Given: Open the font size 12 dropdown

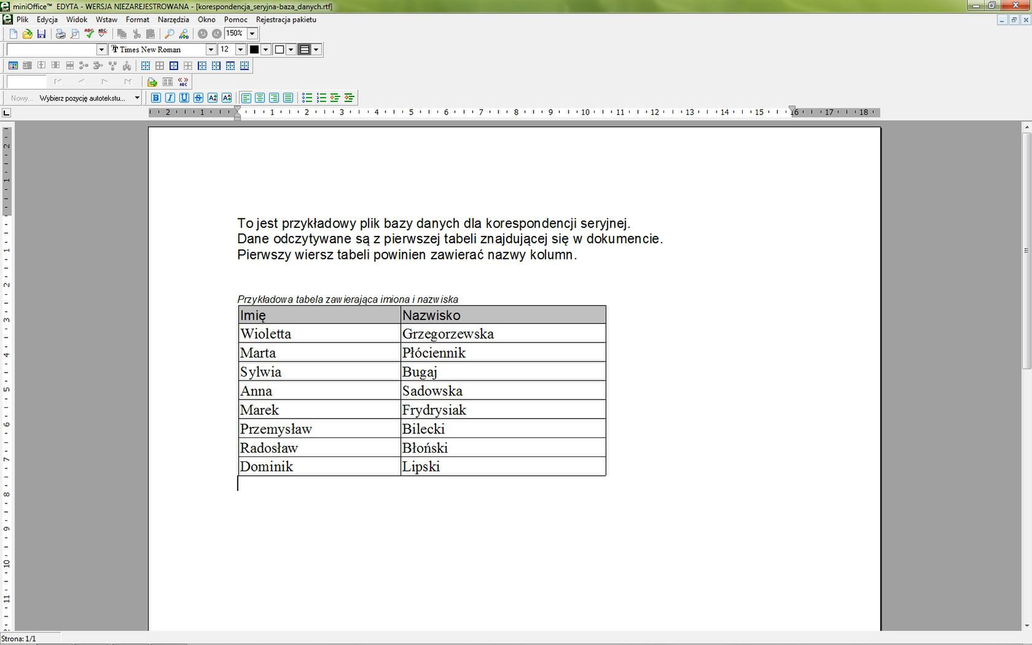Looking at the screenshot, I should click(240, 50).
